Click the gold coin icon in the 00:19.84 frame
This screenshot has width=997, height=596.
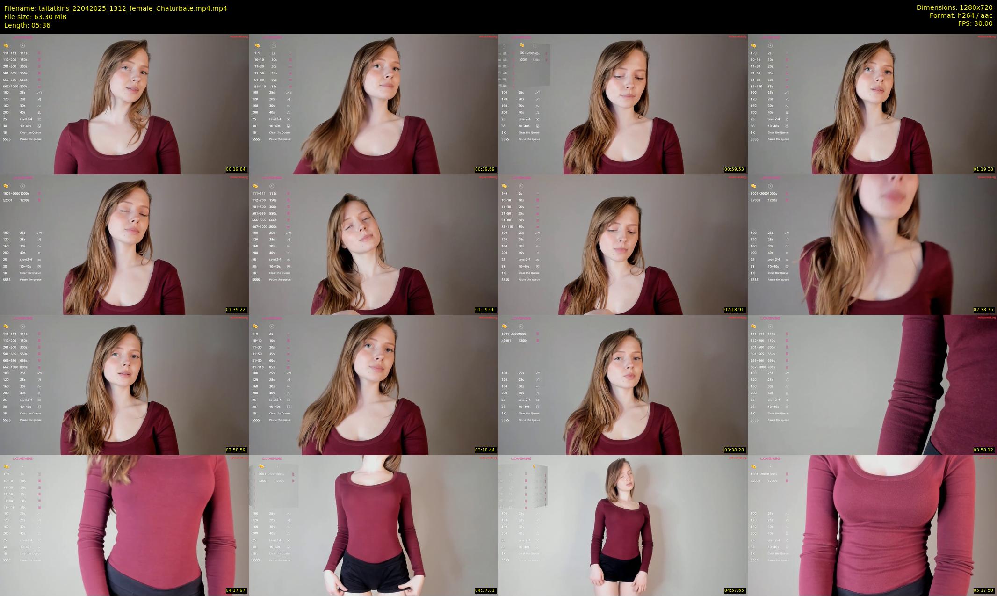(x=6, y=46)
